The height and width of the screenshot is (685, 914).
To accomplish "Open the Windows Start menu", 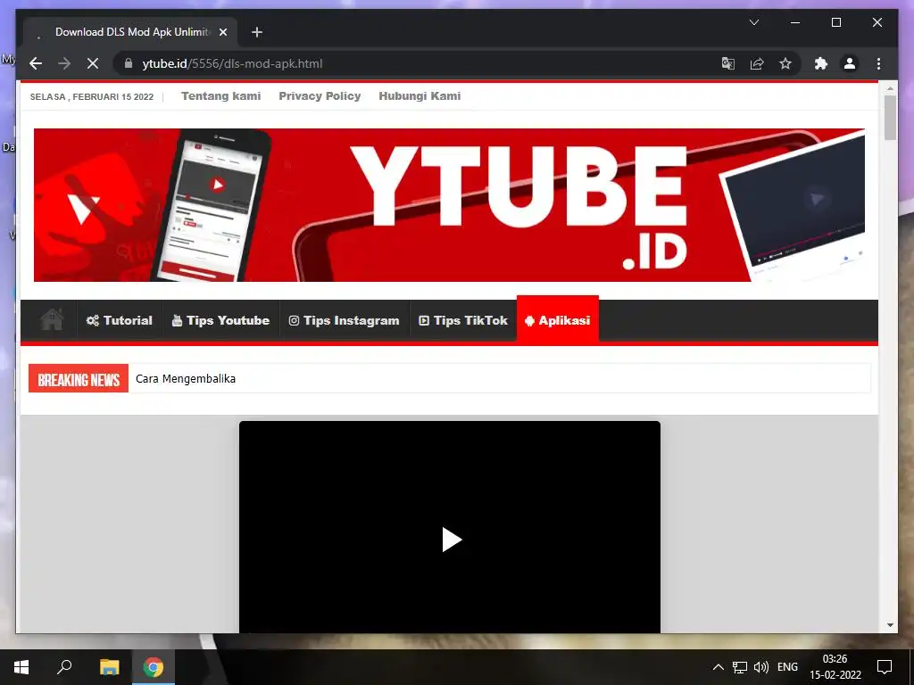I will point(21,667).
